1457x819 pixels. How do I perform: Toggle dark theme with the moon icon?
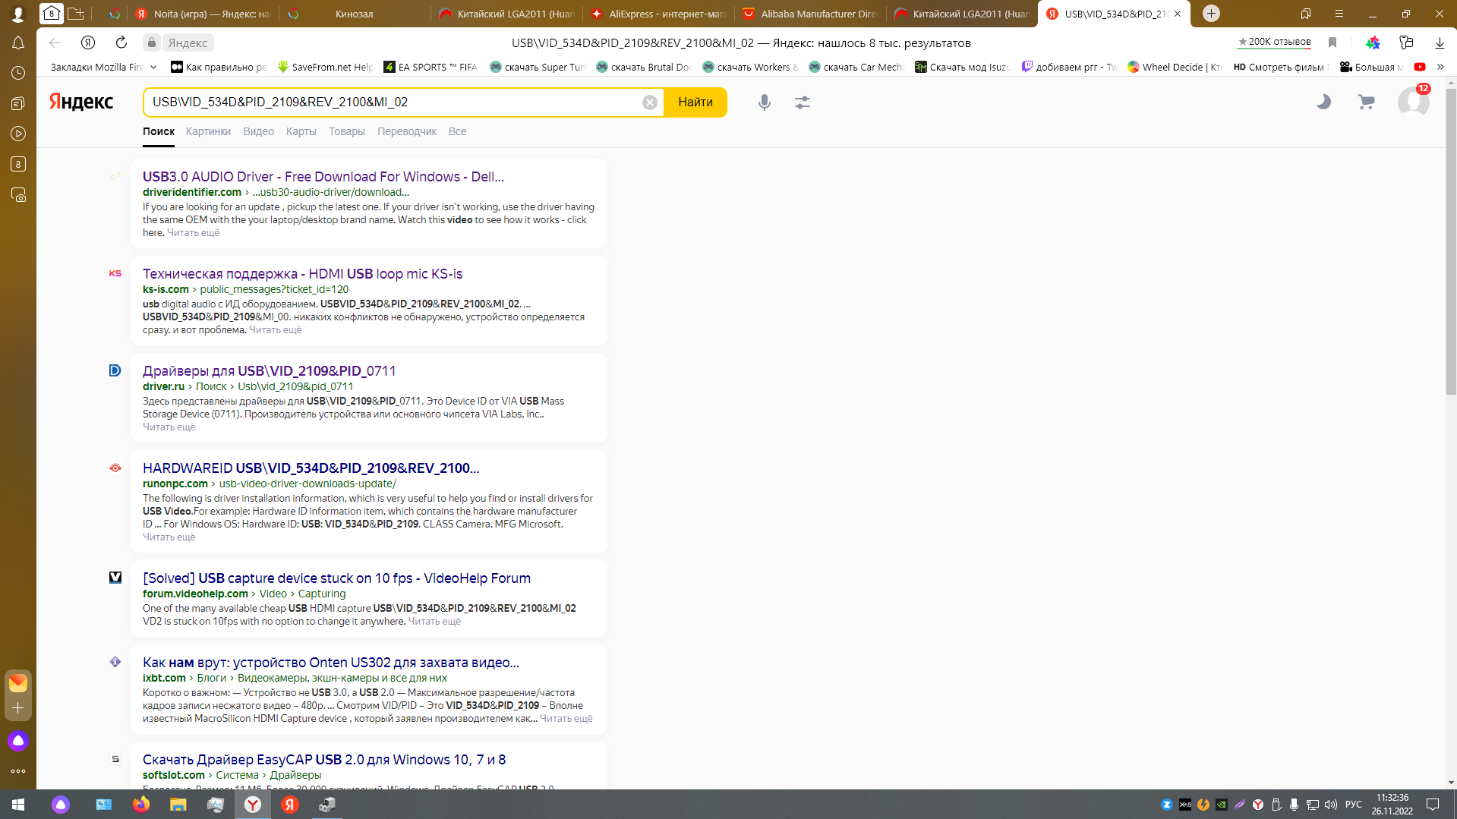(x=1323, y=102)
